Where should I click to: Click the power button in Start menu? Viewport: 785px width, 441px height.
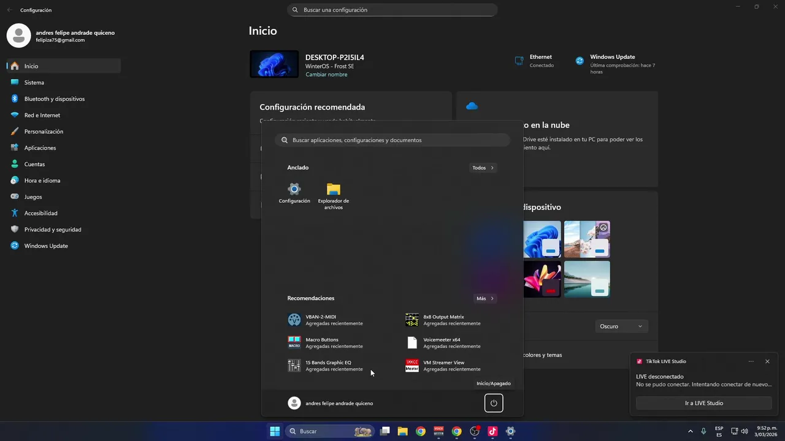[494, 403]
